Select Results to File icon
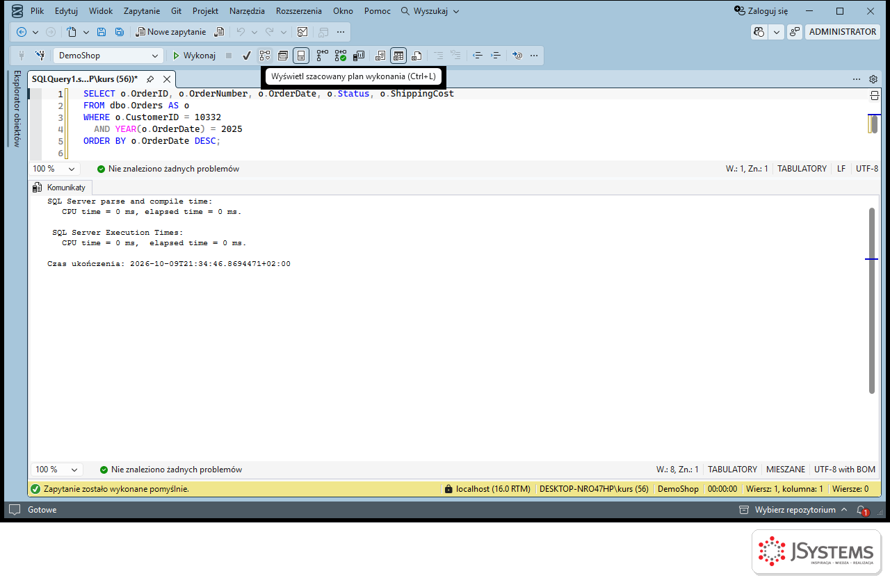 [x=416, y=56]
